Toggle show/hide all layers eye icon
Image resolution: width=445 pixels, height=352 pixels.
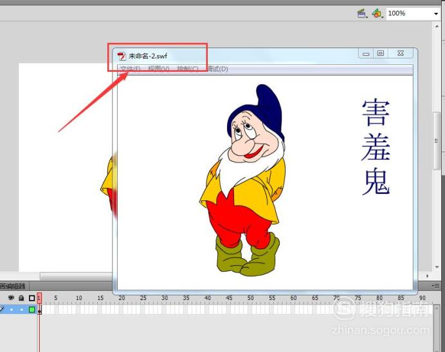tap(11, 297)
